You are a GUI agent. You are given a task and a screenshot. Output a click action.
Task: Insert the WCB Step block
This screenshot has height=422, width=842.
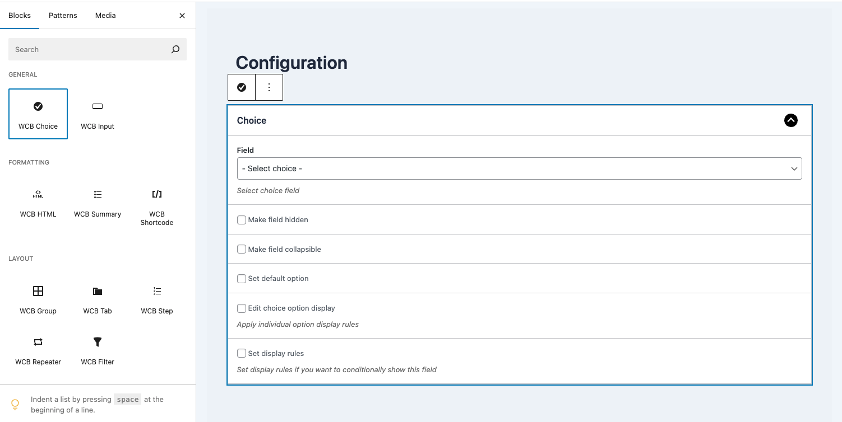pyautogui.click(x=157, y=299)
